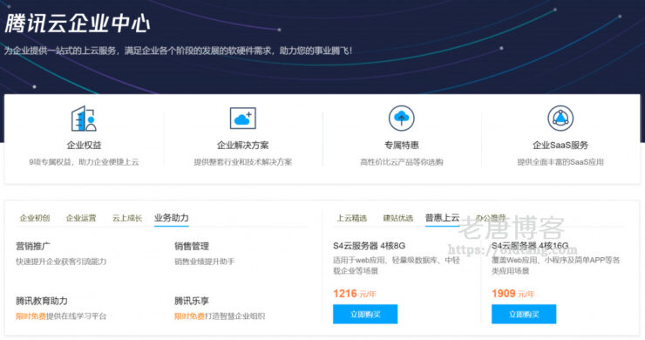
Task: Open the 专属特惠 heading
Action: point(402,145)
